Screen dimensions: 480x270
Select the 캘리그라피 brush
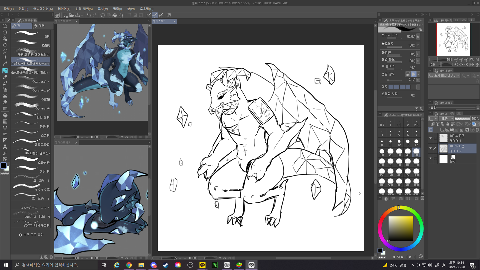[30, 142]
